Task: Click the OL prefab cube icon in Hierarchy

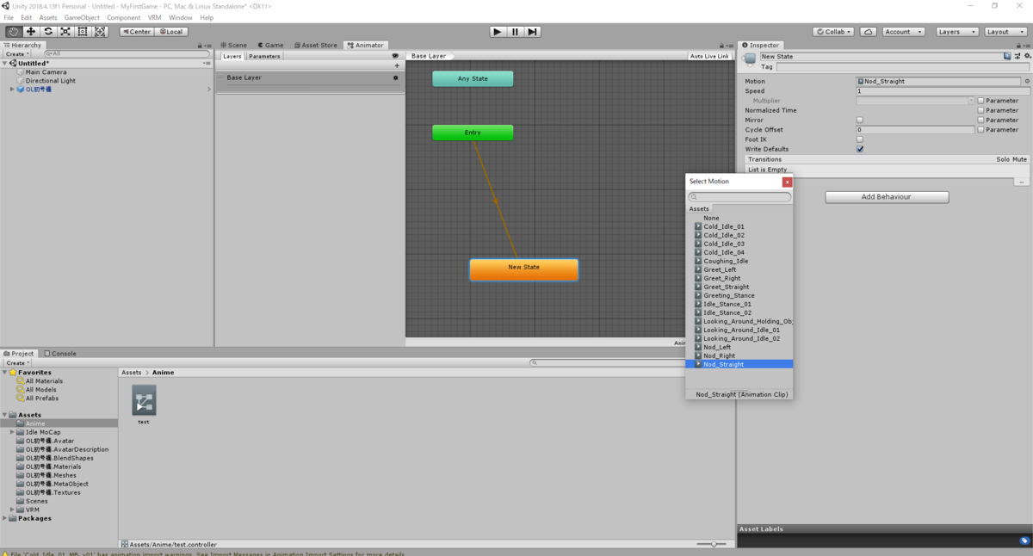Action: pos(21,89)
